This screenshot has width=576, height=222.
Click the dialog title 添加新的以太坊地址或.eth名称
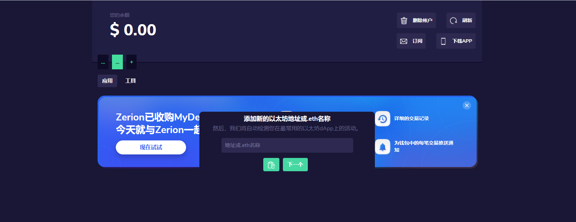[x=287, y=119]
